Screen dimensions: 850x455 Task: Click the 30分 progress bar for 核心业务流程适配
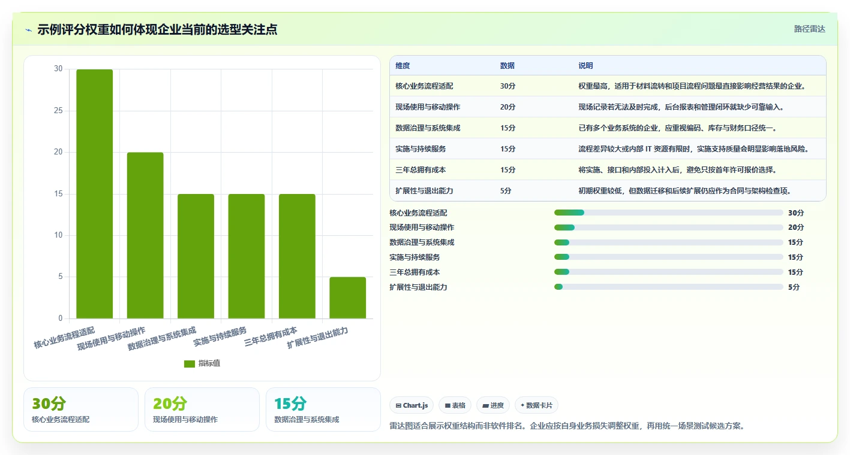[669, 213]
